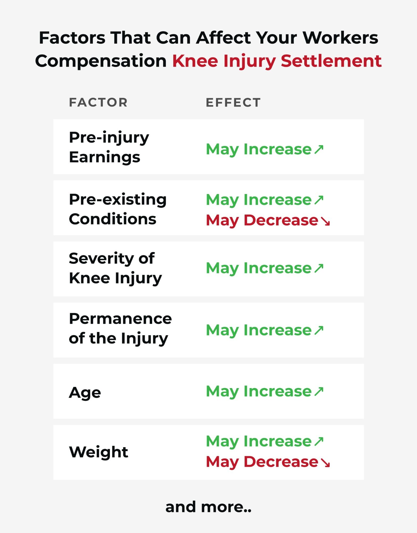Click the red down arrow in the Weight row
This screenshot has width=417, height=533.
point(325,462)
